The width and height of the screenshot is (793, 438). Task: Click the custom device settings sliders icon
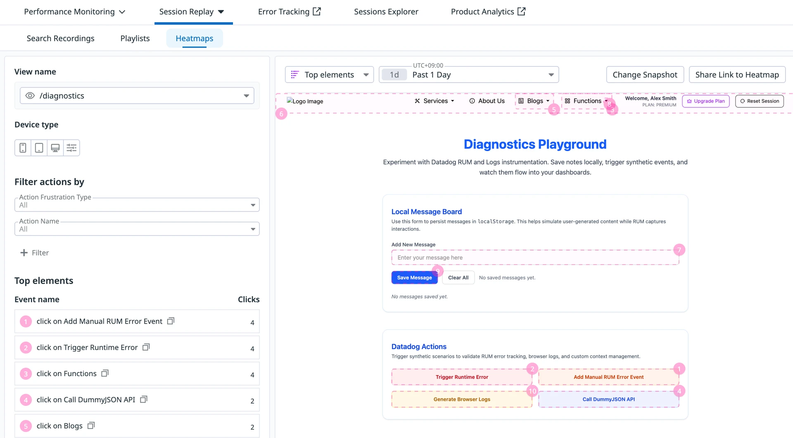71,148
